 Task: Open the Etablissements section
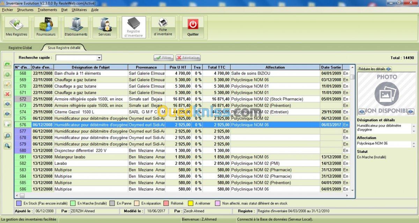[76, 27]
